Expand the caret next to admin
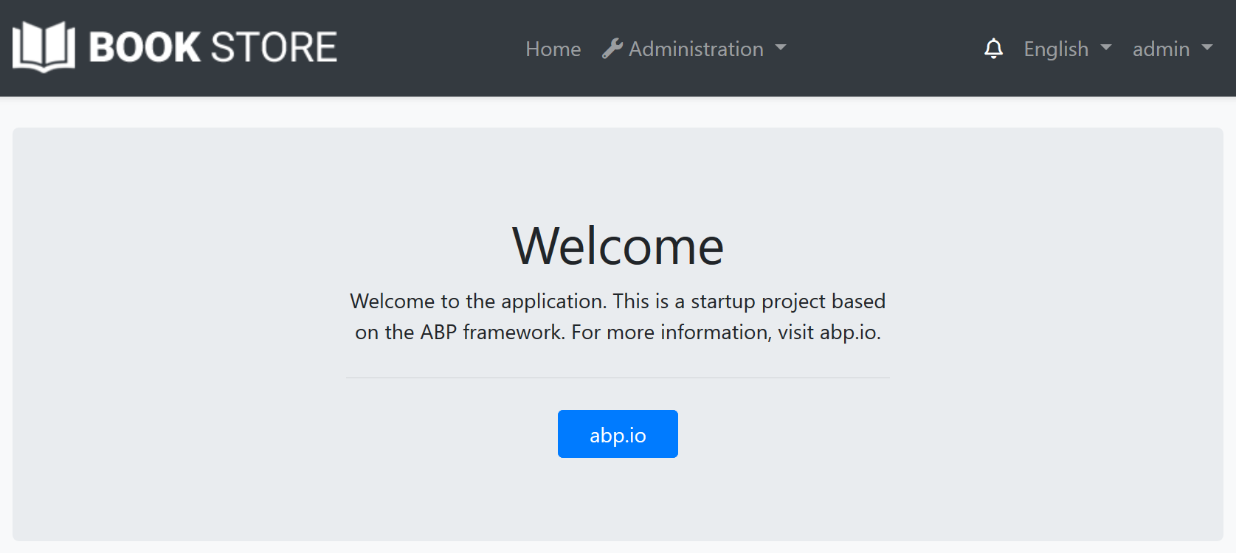1236x553 pixels. tap(1207, 48)
